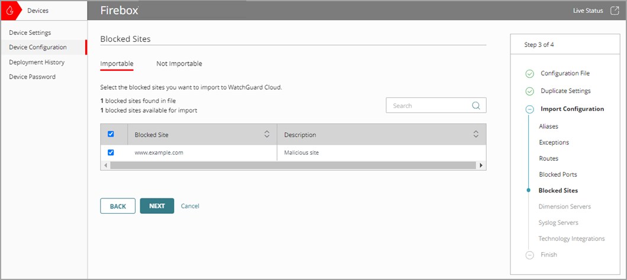Select the Dimension Servers step
627x280 pixels.
point(565,207)
